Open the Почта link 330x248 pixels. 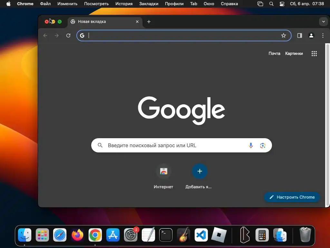tap(274, 54)
